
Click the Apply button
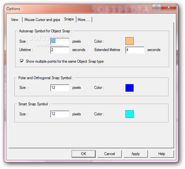click(136, 154)
